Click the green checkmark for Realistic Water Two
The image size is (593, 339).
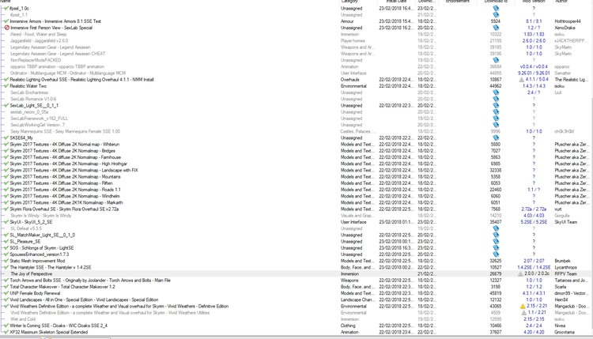pyautogui.click(x=6, y=86)
